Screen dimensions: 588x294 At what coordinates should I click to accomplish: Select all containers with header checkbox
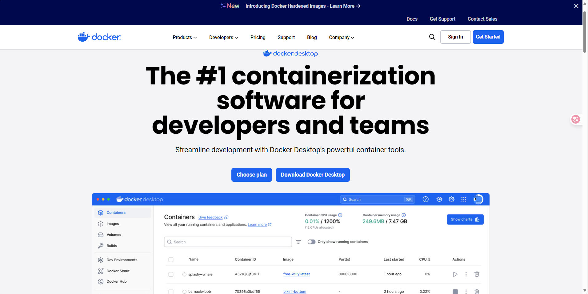pyautogui.click(x=171, y=259)
